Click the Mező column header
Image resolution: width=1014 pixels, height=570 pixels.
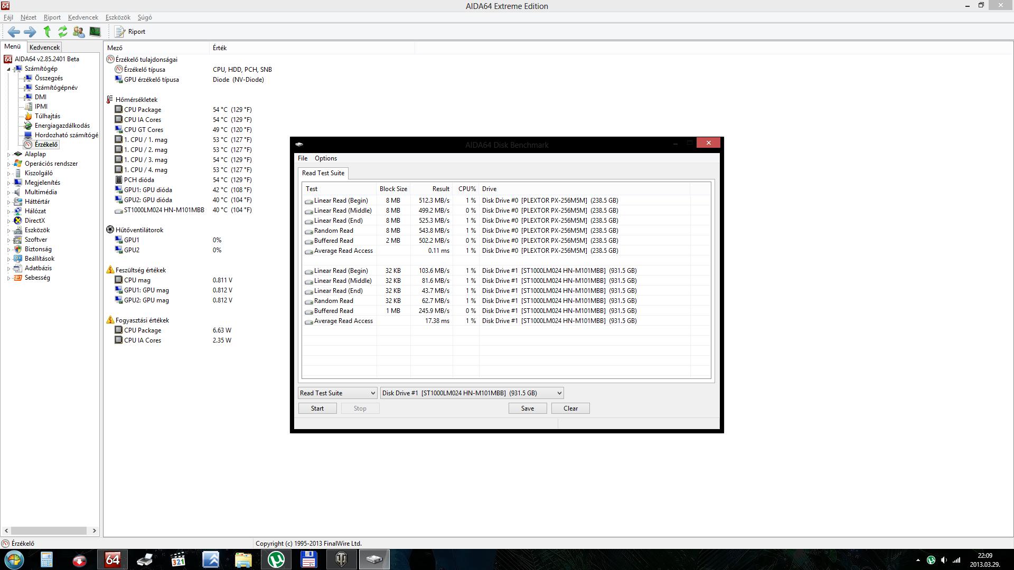coord(157,48)
